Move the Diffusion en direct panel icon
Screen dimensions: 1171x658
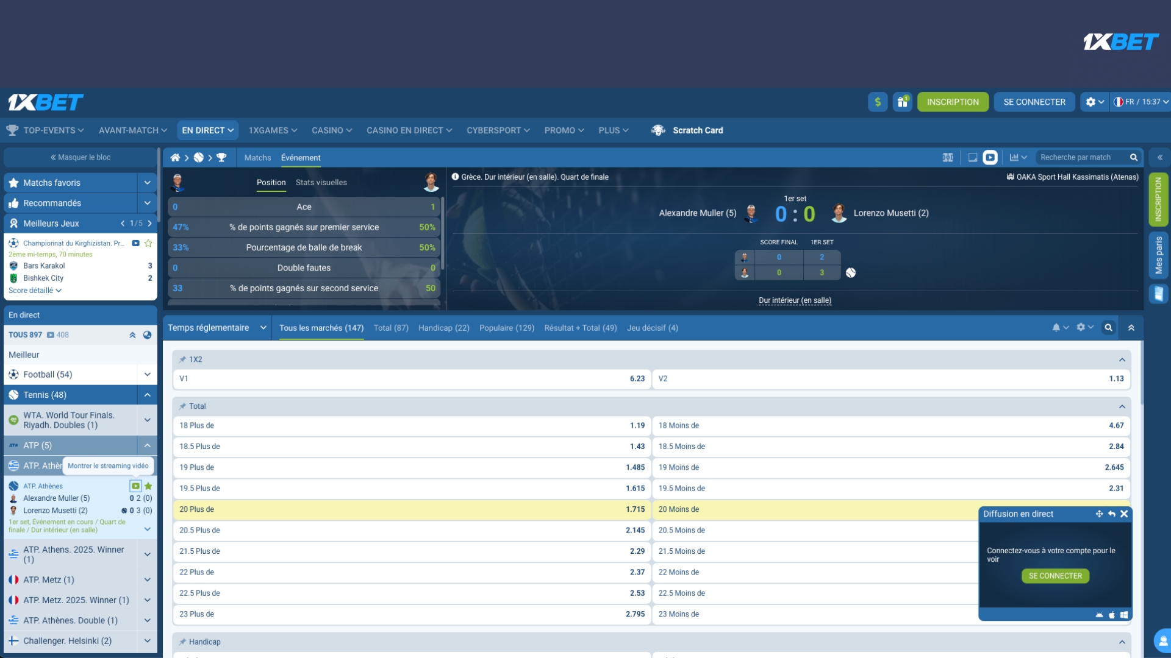click(x=1099, y=514)
